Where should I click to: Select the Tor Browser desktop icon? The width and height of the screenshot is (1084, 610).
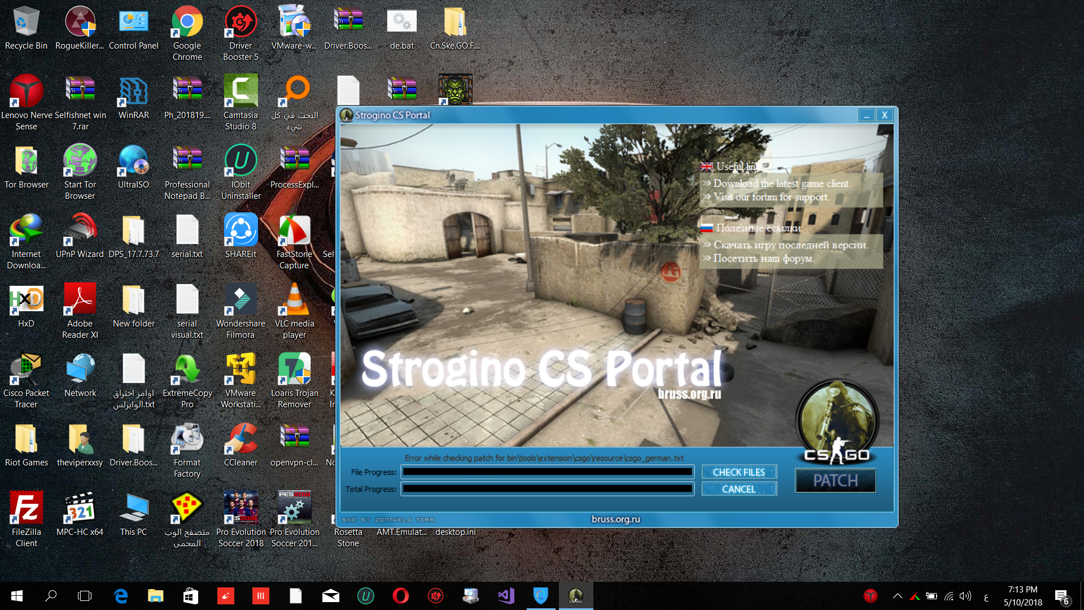(x=26, y=167)
